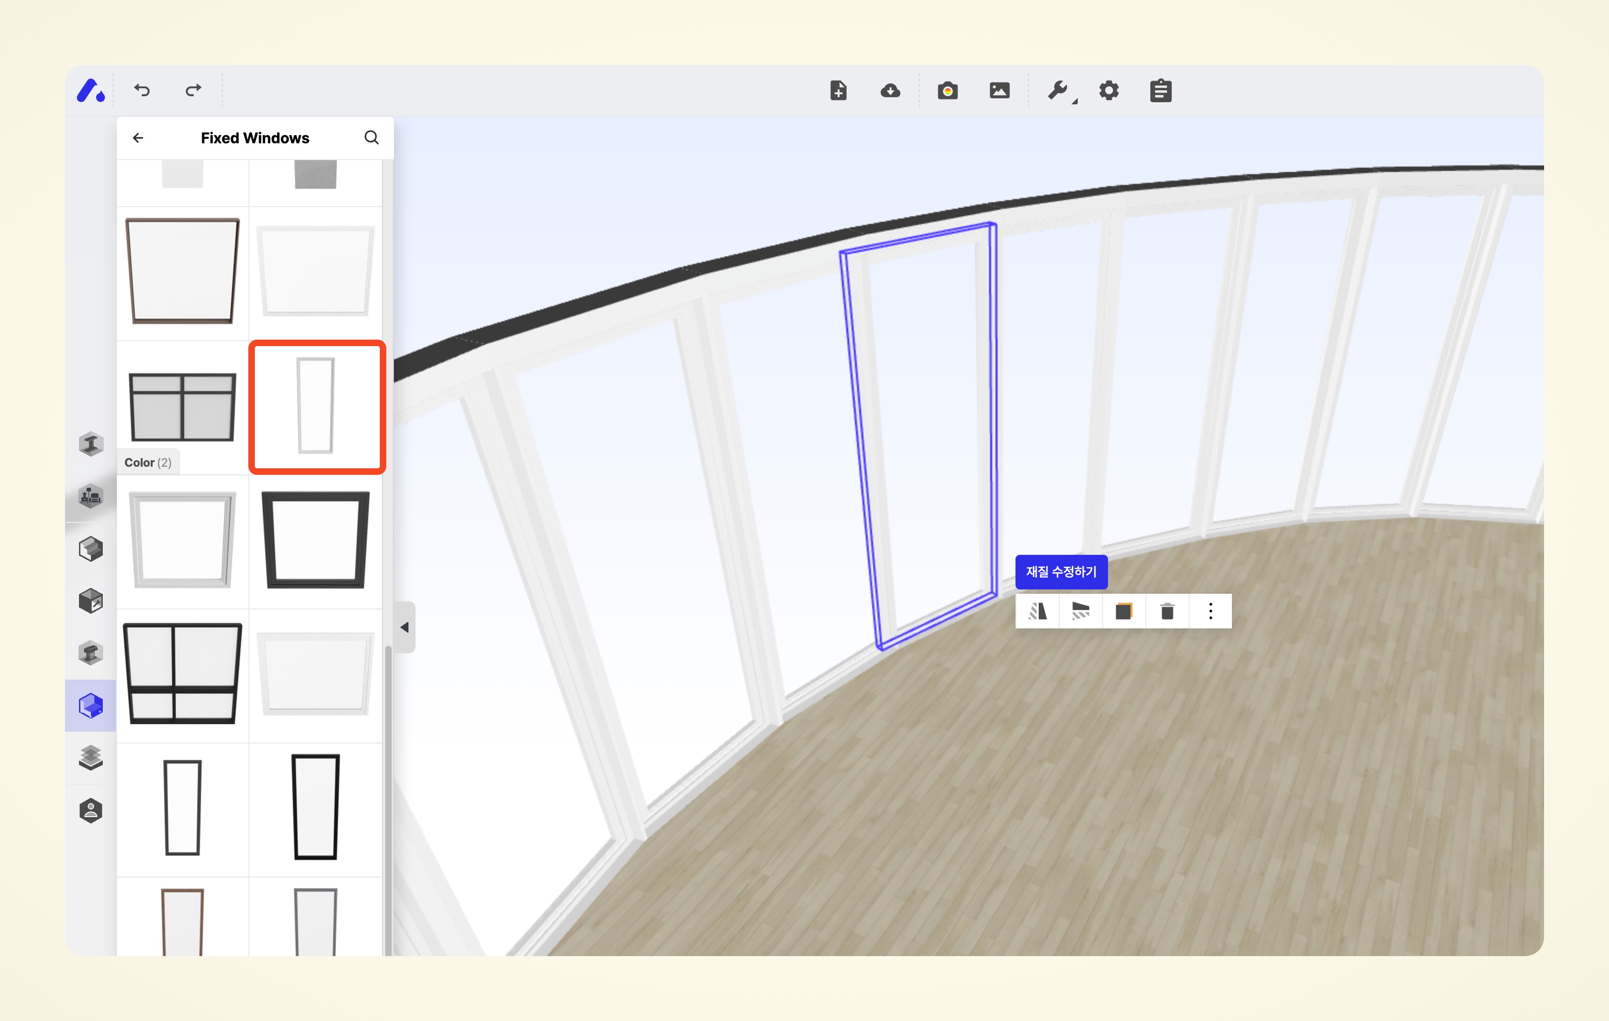The width and height of the screenshot is (1609, 1021).
Task: Select the black four-pane window thumbnail
Action: click(182, 674)
